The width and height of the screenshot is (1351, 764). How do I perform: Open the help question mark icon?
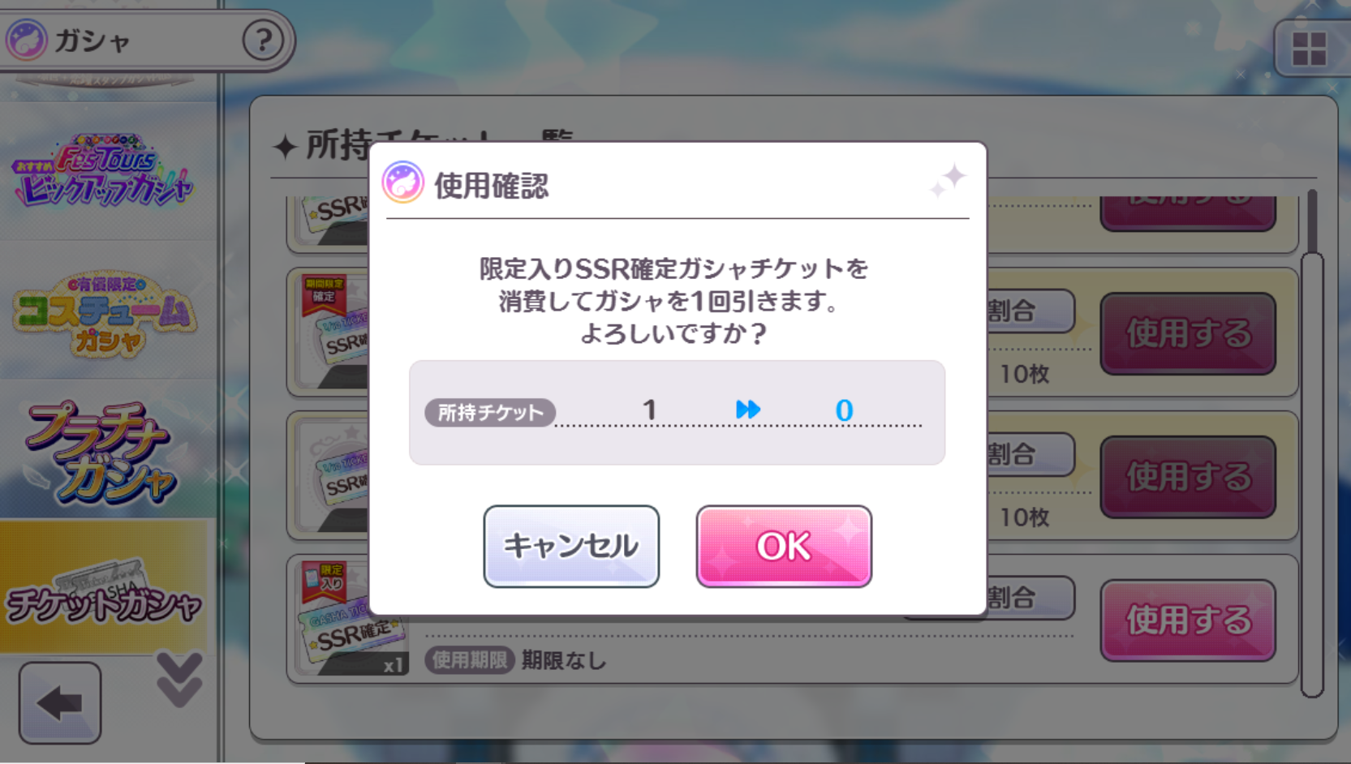(x=263, y=40)
